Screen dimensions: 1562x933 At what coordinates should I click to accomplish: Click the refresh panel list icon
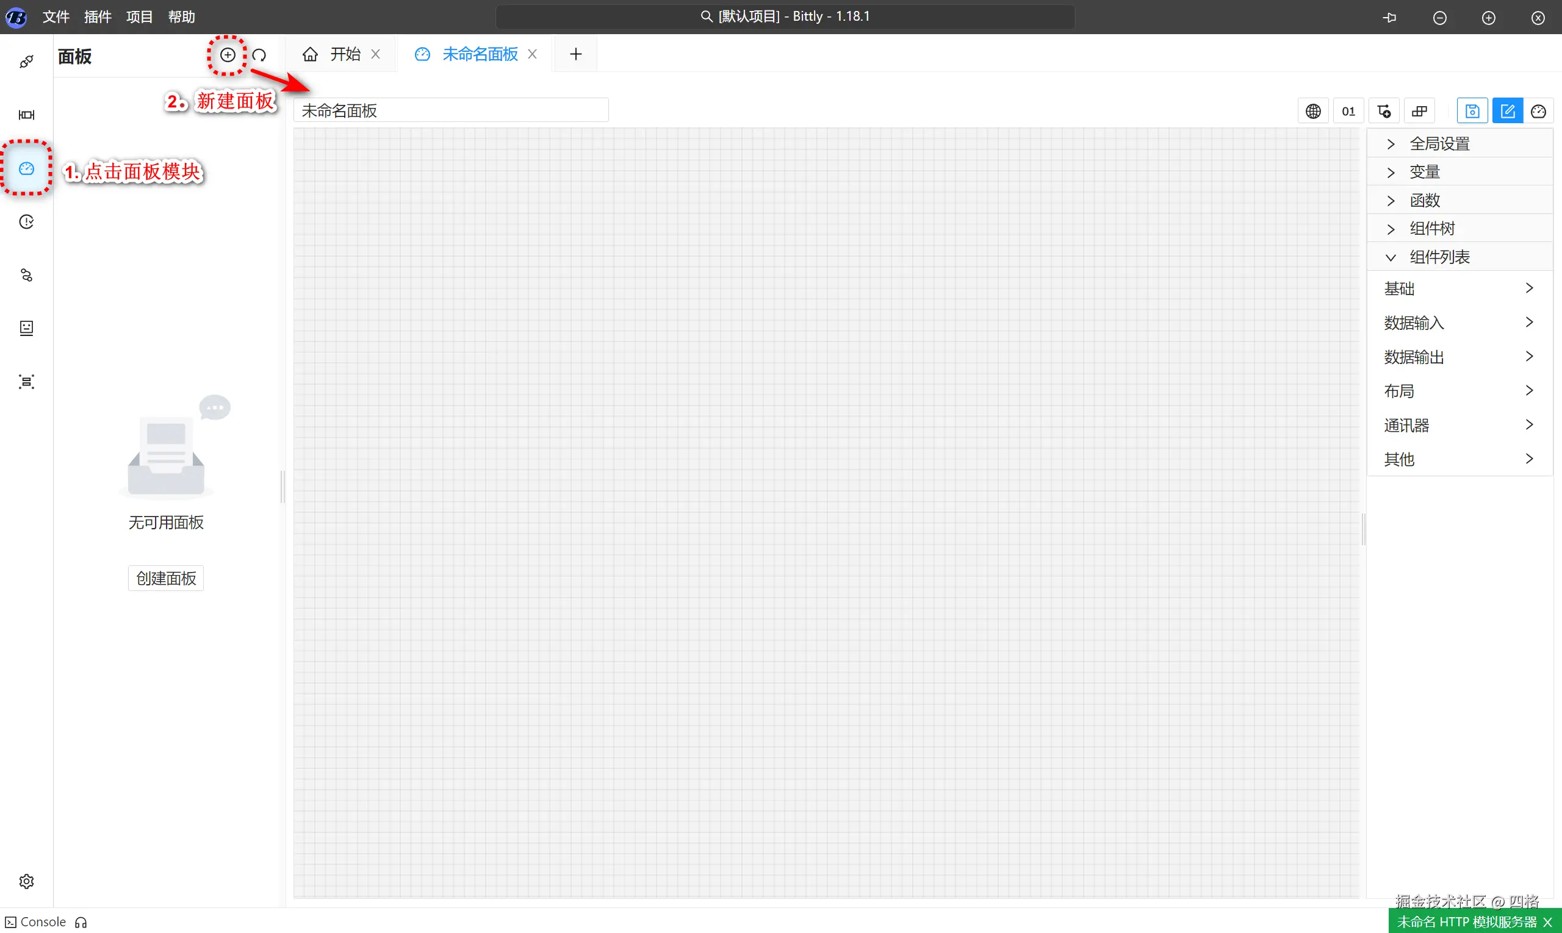pos(259,55)
